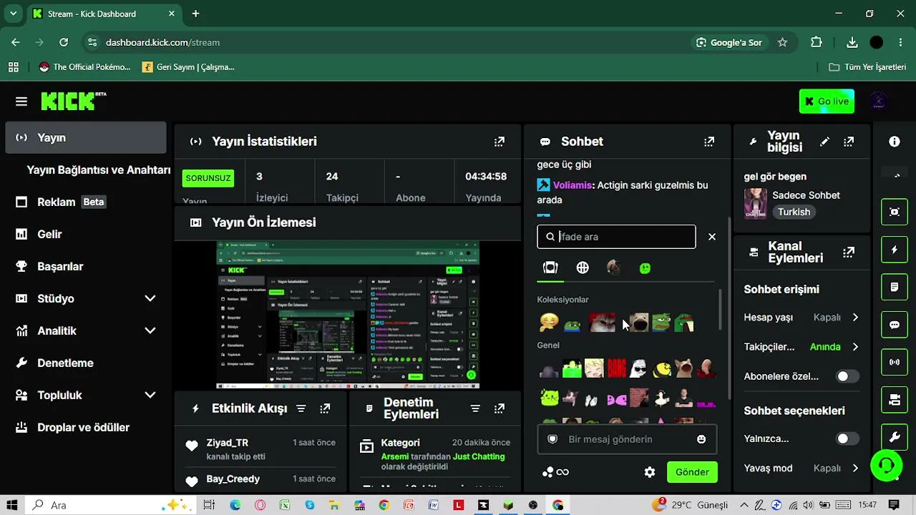
Task: Open the green headset support button
Action: [887, 466]
